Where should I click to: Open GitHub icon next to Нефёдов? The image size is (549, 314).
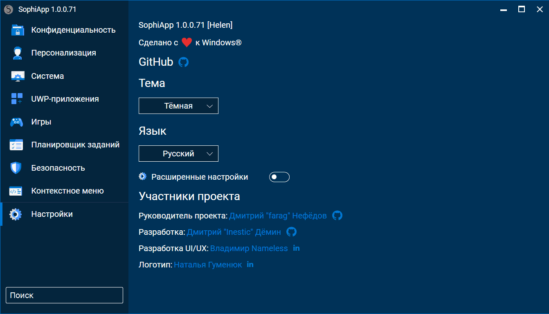337,216
